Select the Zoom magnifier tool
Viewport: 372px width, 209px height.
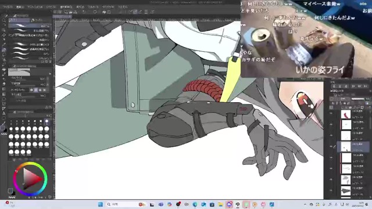click(x=4, y=21)
